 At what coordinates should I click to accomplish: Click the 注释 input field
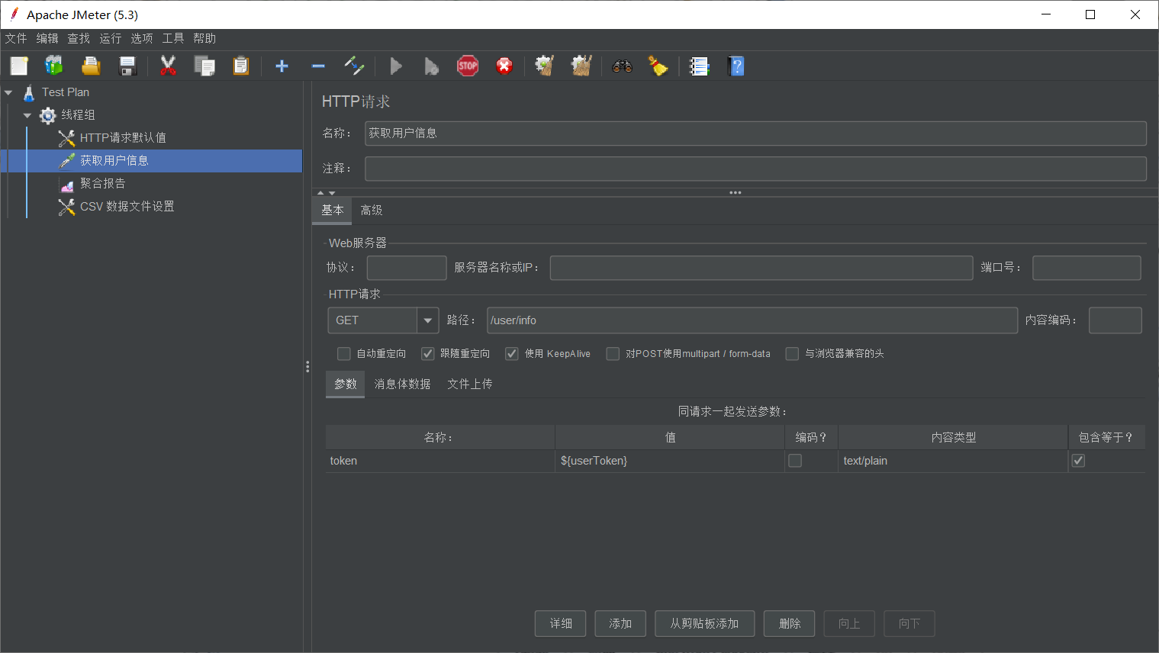click(x=755, y=169)
